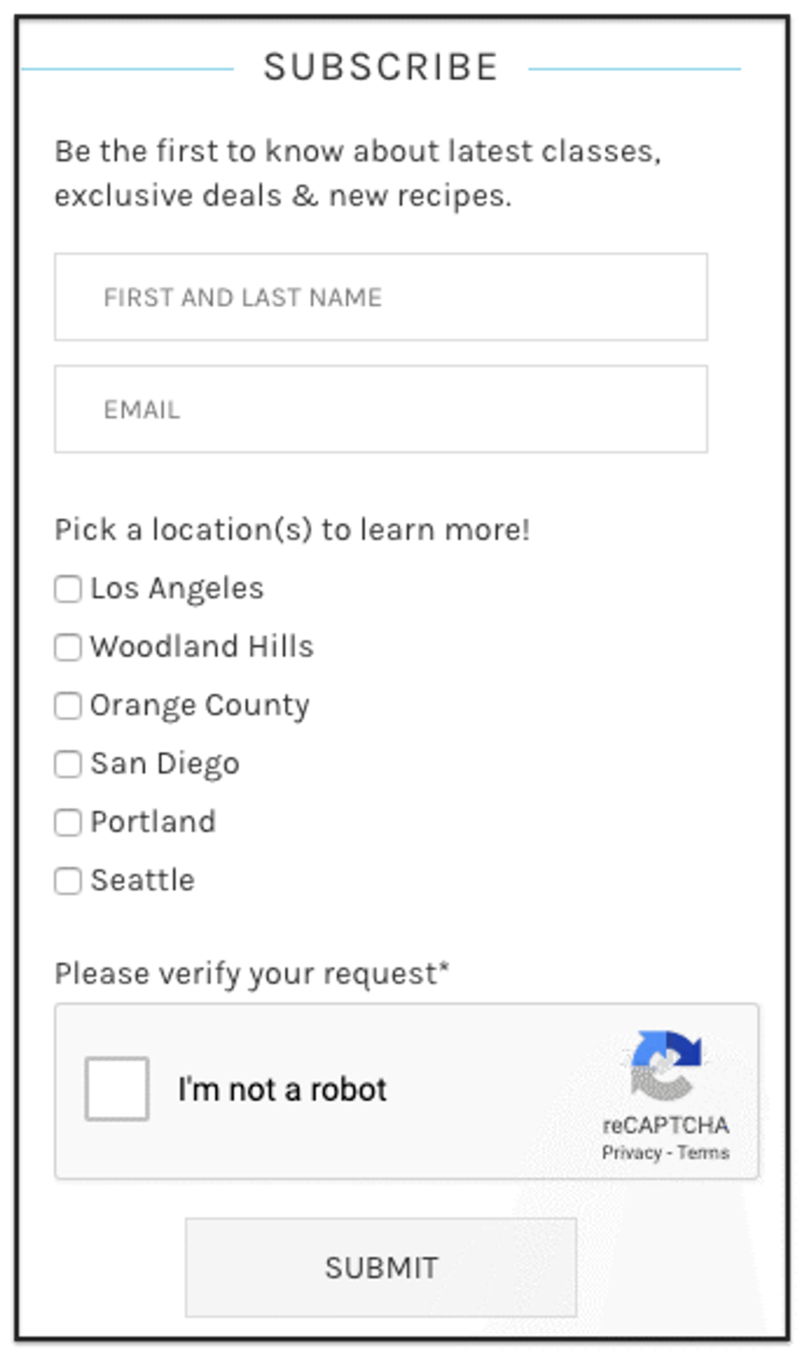Click the reCAPTCHA brand name text

coord(665,1126)
